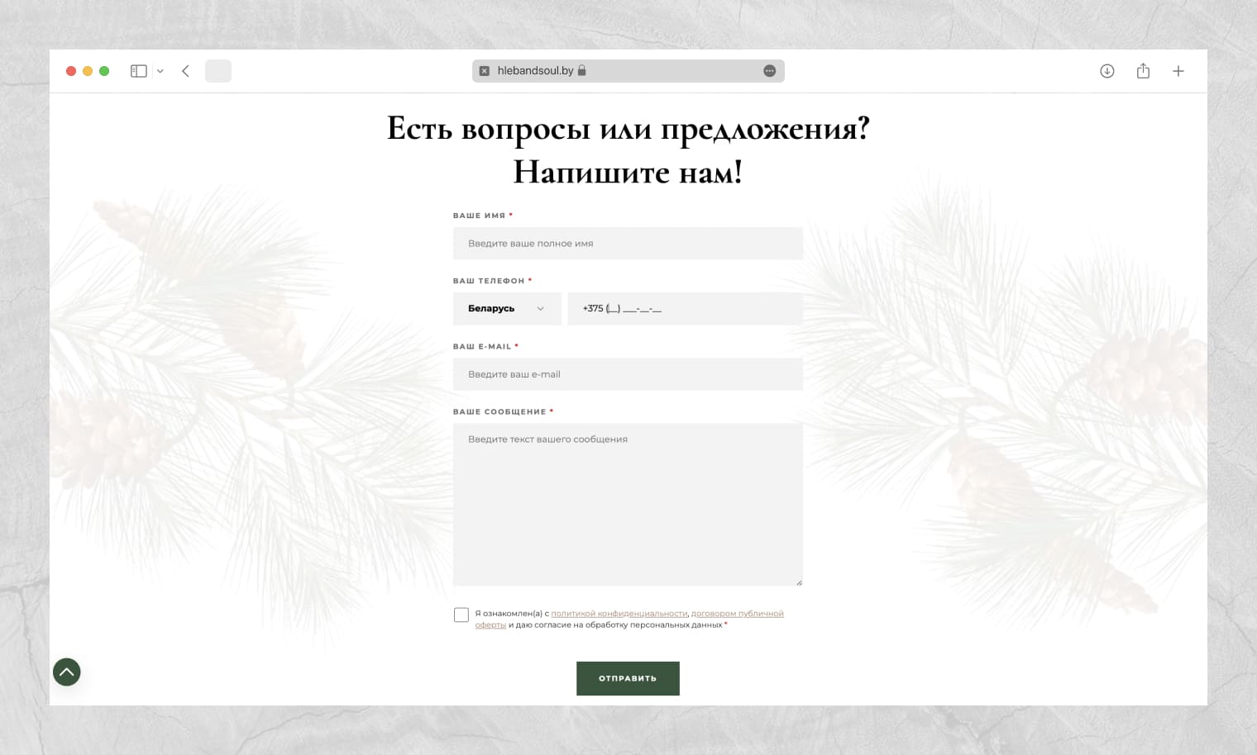Click the message text area
Screen dimensions: 1257x755
click(628, 505)
